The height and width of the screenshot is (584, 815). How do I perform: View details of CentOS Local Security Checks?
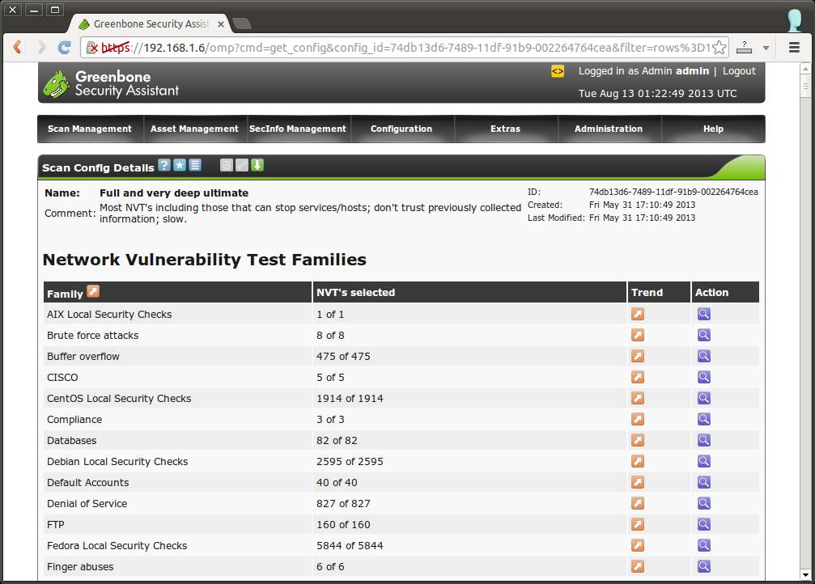(704, 398)
